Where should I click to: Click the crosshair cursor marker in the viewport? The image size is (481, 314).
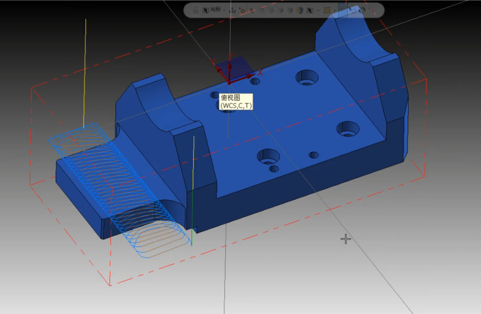346,239
